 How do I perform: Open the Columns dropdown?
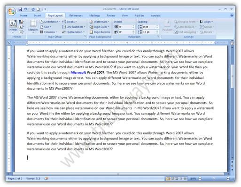click(48, 32)
